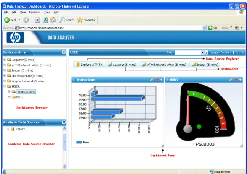Click the Search toolbar button
The height and width of the screenshot is (174, 247).
[67, 20]
